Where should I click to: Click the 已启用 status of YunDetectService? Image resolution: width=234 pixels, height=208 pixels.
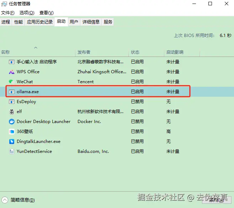[x=137, y=151]
